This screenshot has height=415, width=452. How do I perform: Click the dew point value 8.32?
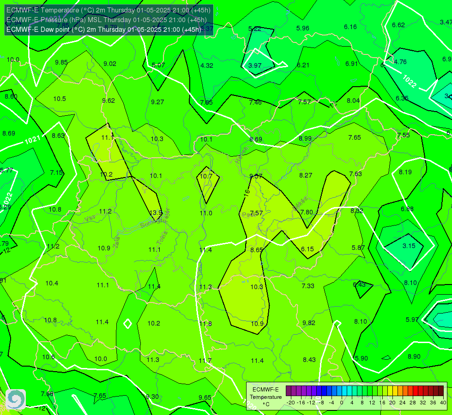(356, 211)
